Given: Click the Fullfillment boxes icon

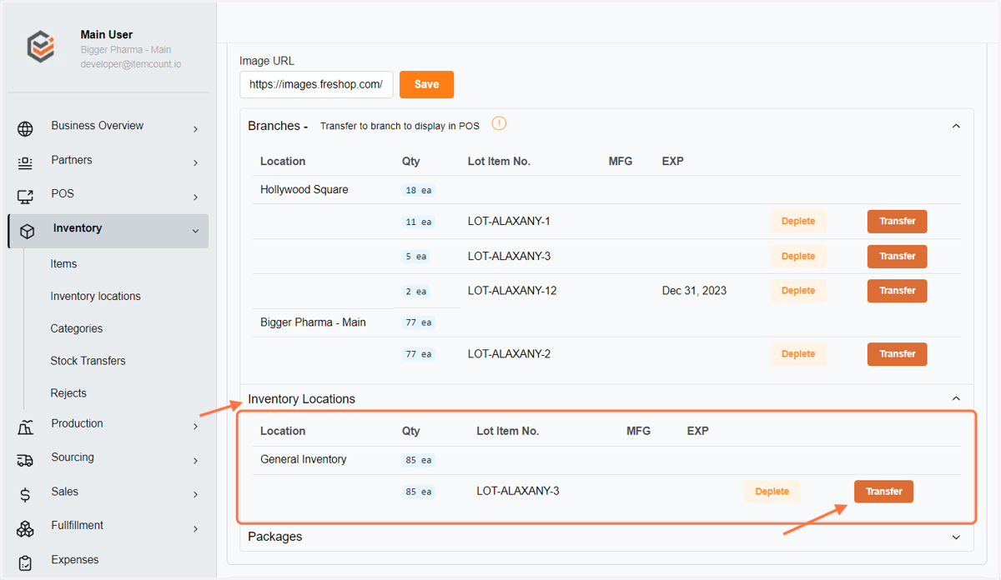Looking at the screenshot, I should tap(25, 528).
